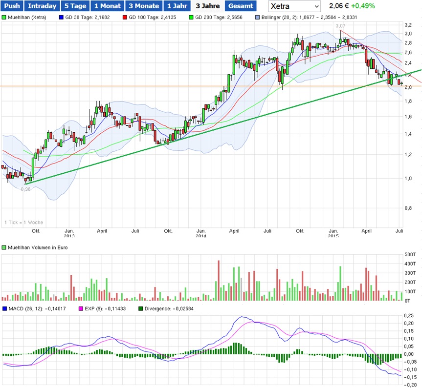Switch to the Intraday view
The height and width of the screenshot is (388, 422).
[x=42, y=6]
